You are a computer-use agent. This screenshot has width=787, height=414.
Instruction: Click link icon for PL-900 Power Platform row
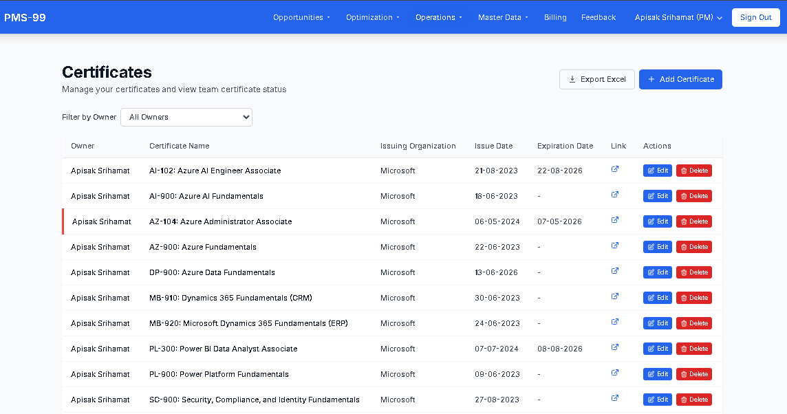tap(615, 373)
